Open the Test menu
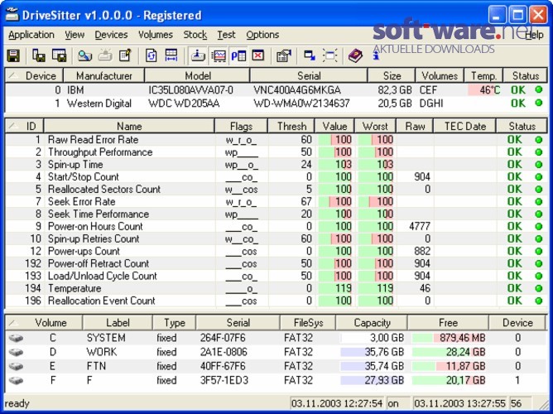553x414 pixels. click(226, 35)
